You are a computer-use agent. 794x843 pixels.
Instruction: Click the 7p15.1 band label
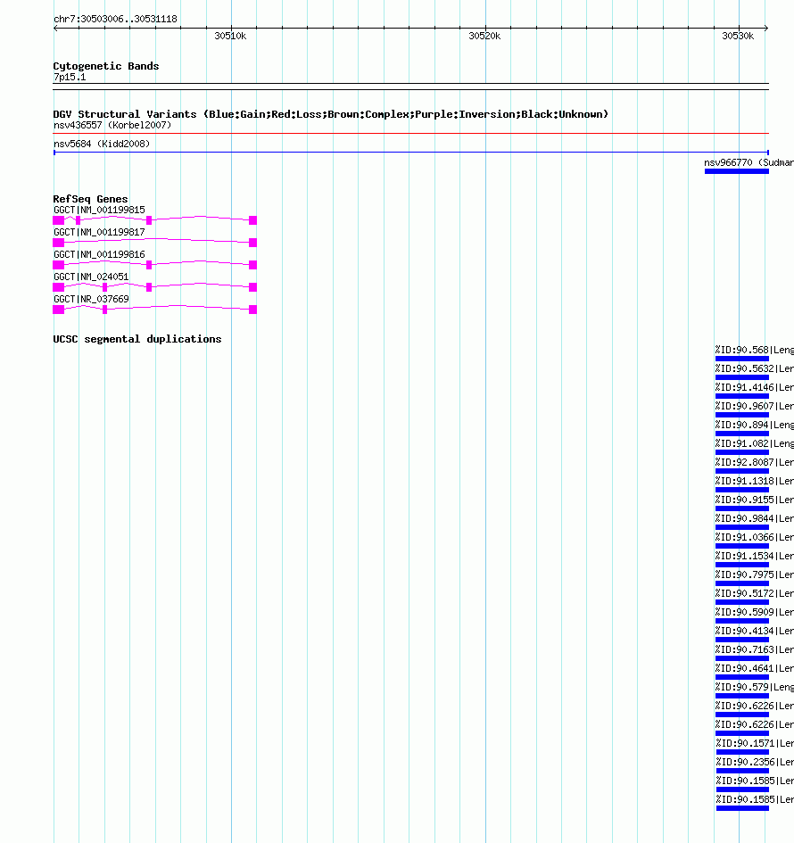tap(70, 77)
